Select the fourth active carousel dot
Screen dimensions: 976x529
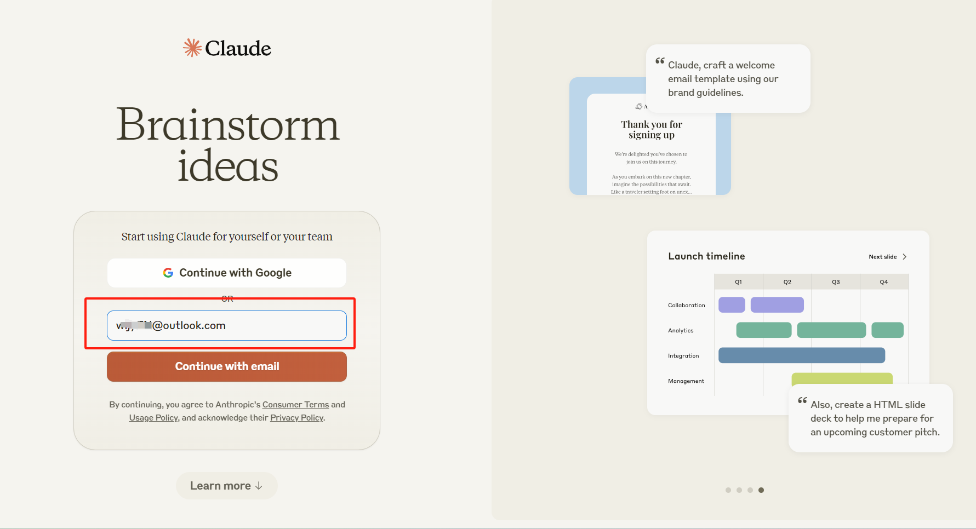pyautogui.click(x=761, y=490)
